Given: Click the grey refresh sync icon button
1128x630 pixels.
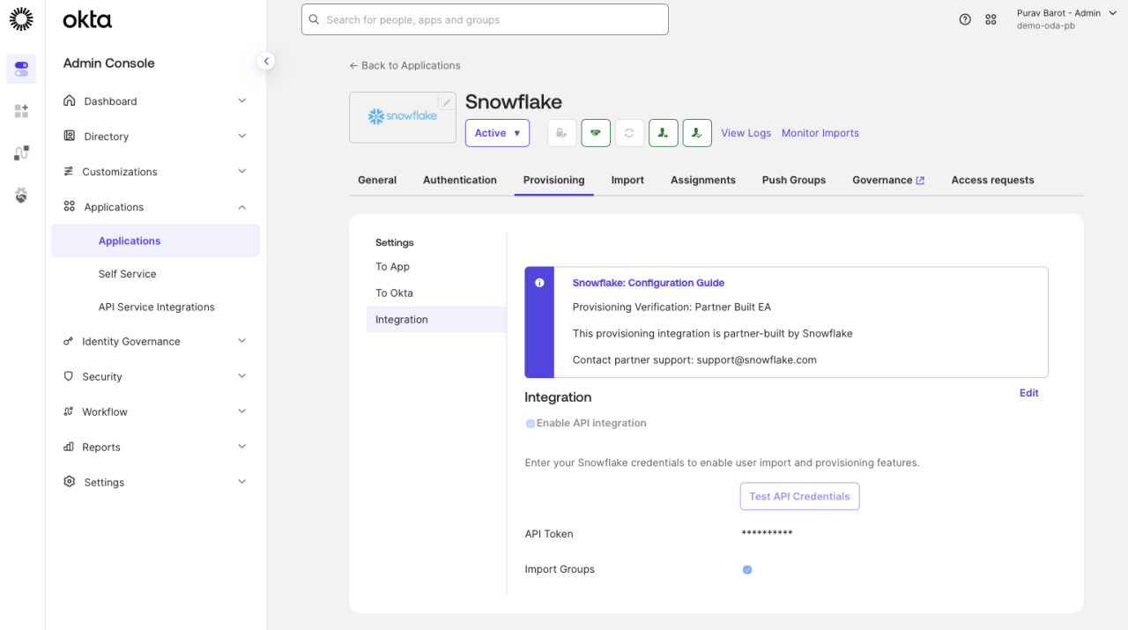Looking at the screenshot, I should [x=629, y=133].
